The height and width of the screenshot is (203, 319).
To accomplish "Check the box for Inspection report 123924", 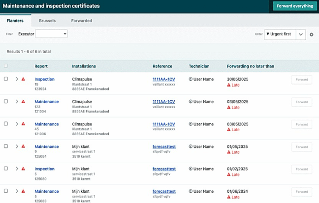I will [x=6, y=79].
